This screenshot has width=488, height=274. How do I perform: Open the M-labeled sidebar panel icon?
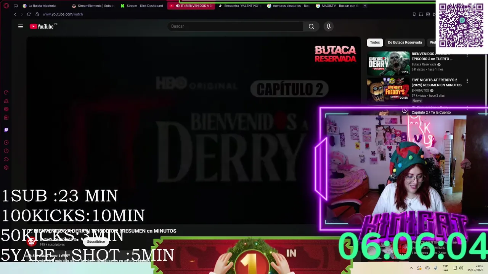[x=6, y=118]
